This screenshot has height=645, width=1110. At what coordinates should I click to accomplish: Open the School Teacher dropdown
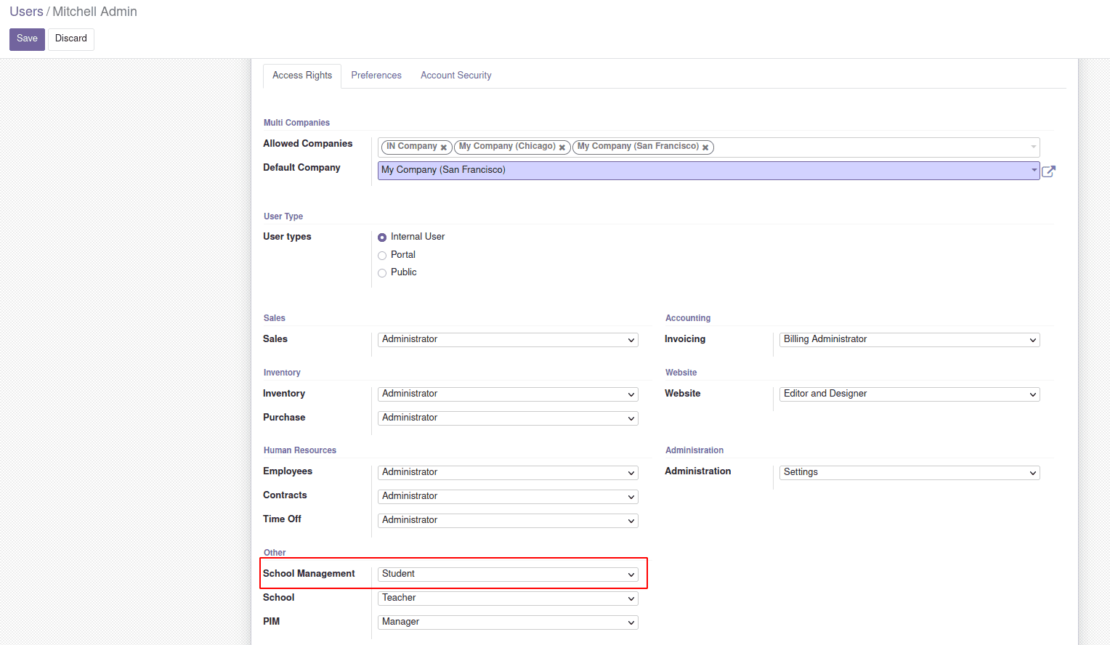(508, 599)
